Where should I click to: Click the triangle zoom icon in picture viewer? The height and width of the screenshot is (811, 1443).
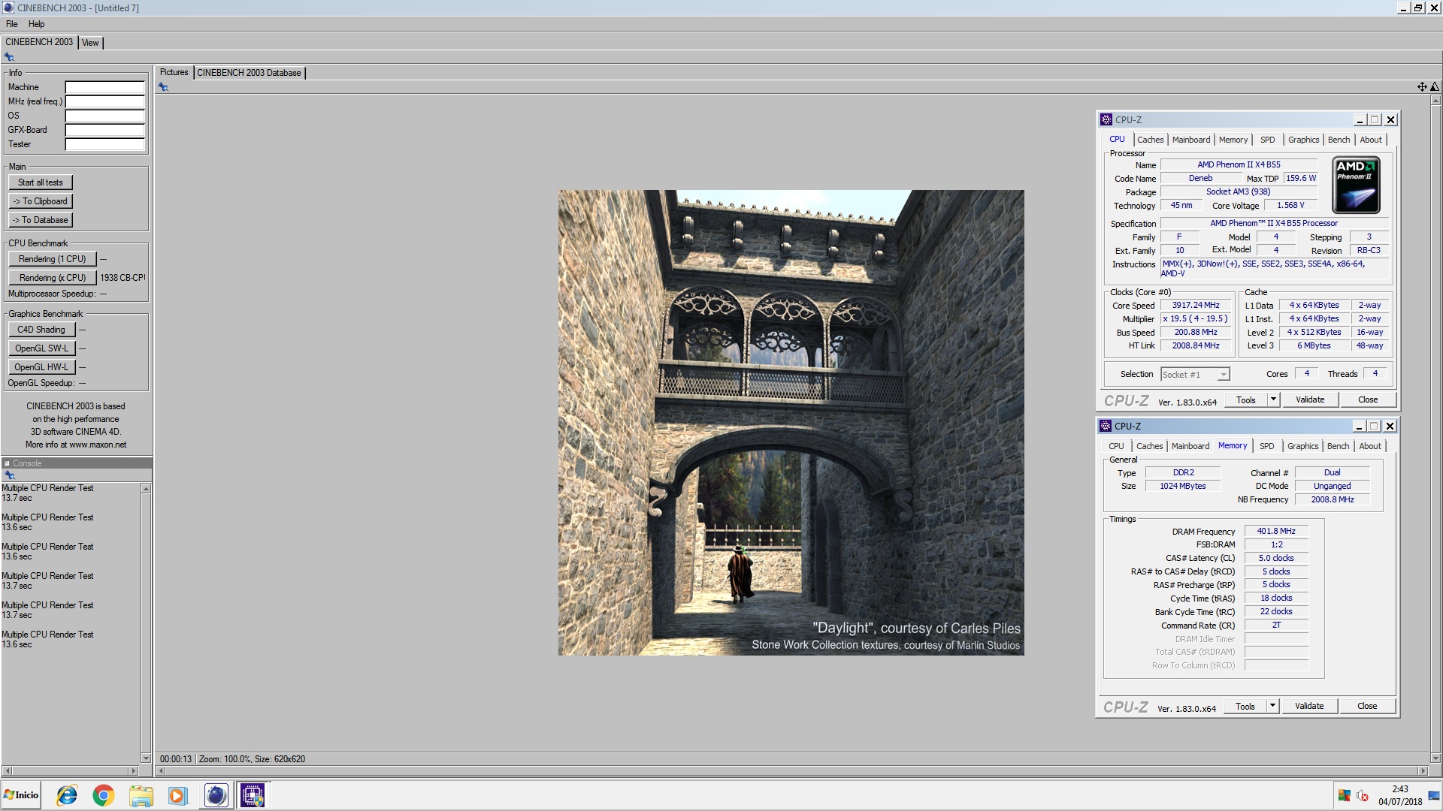(x=1434, y=87)
